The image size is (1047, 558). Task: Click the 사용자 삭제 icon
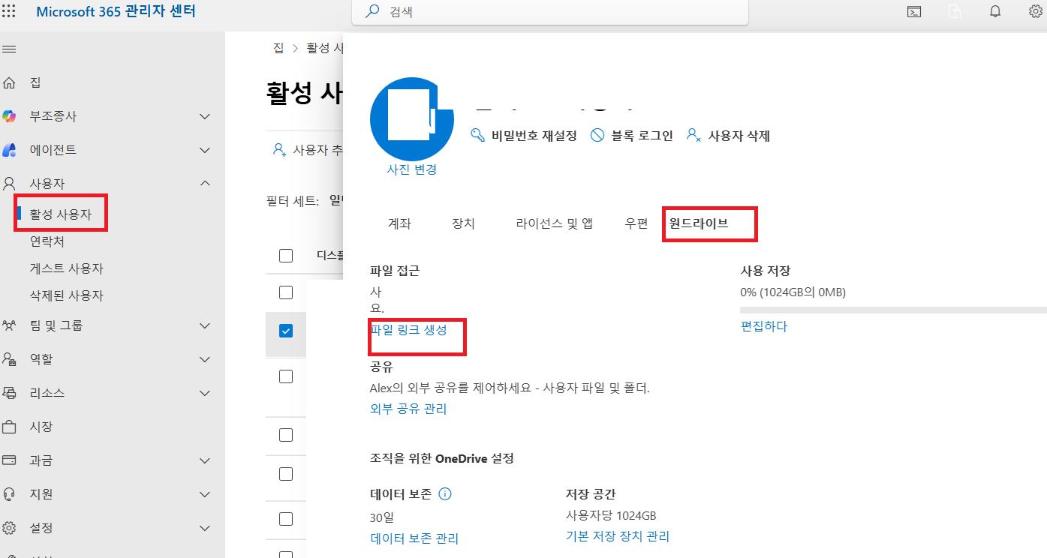(694, 136)
